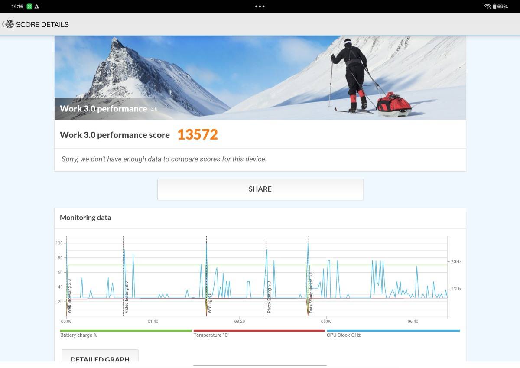Click the Photo Editing 3.0 marker
This screenshot has width=520, height=368.
point(269,297)
